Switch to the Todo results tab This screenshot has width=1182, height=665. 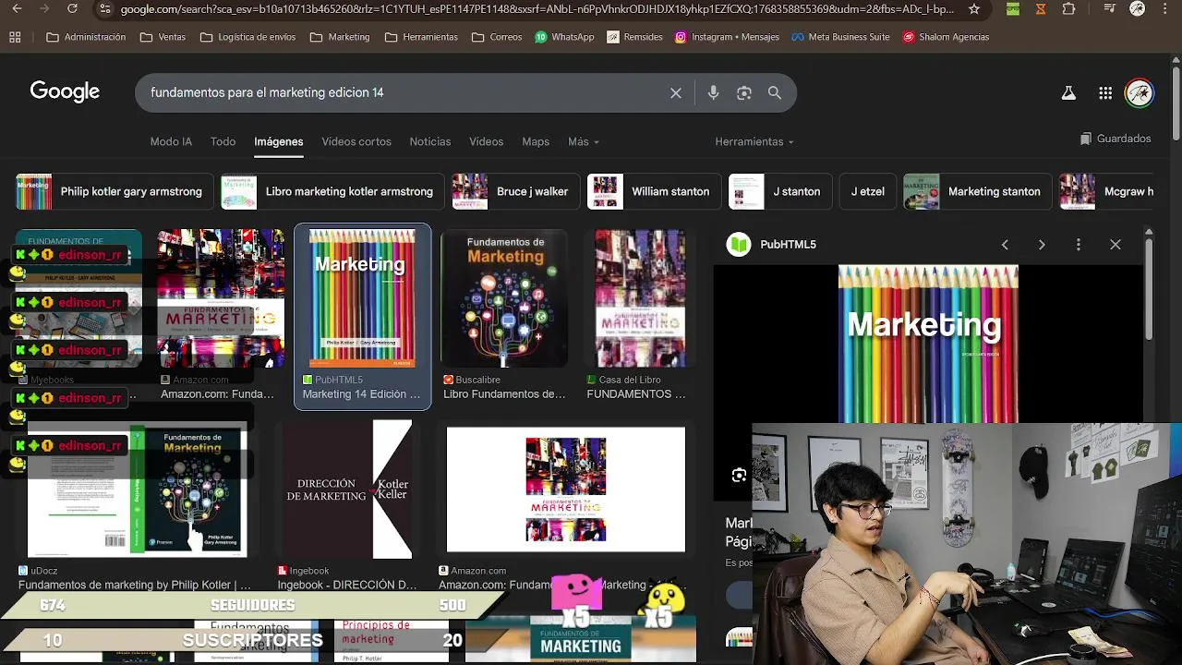point(223,141)
